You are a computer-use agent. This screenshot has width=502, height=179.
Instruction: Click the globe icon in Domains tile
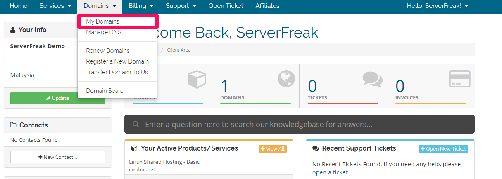coord(286,79)
